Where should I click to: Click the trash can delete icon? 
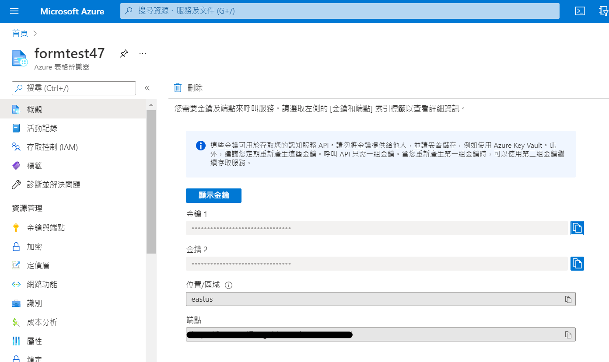178,88
